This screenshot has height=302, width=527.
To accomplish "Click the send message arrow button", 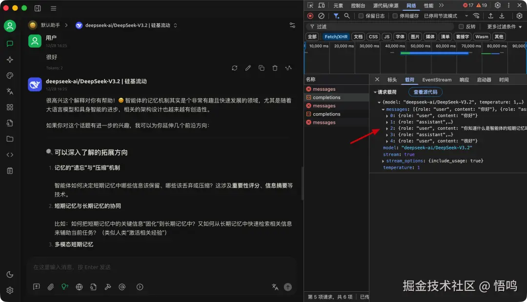I will coord(288,287).
